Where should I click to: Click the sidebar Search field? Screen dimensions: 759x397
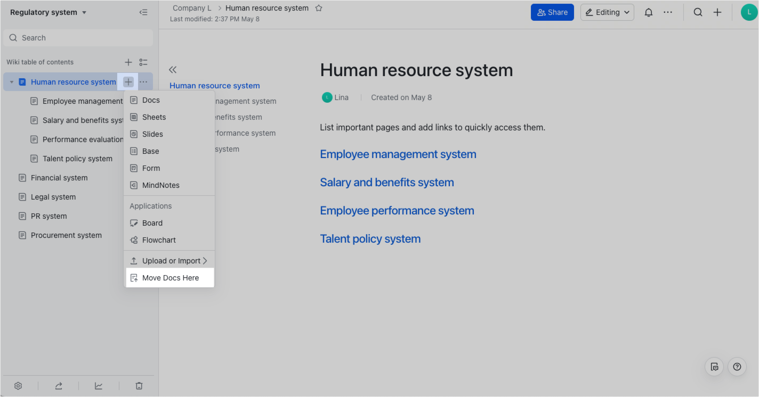78,38
